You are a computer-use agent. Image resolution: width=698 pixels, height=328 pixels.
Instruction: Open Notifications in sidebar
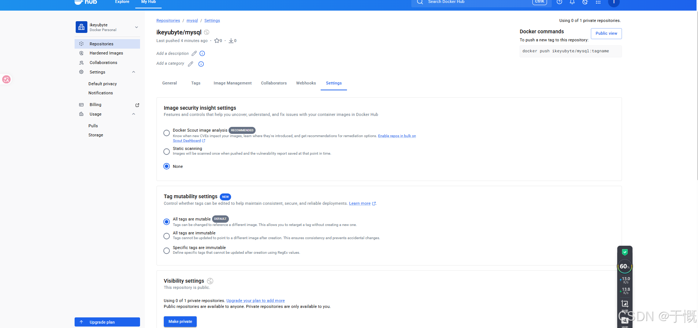101,93
